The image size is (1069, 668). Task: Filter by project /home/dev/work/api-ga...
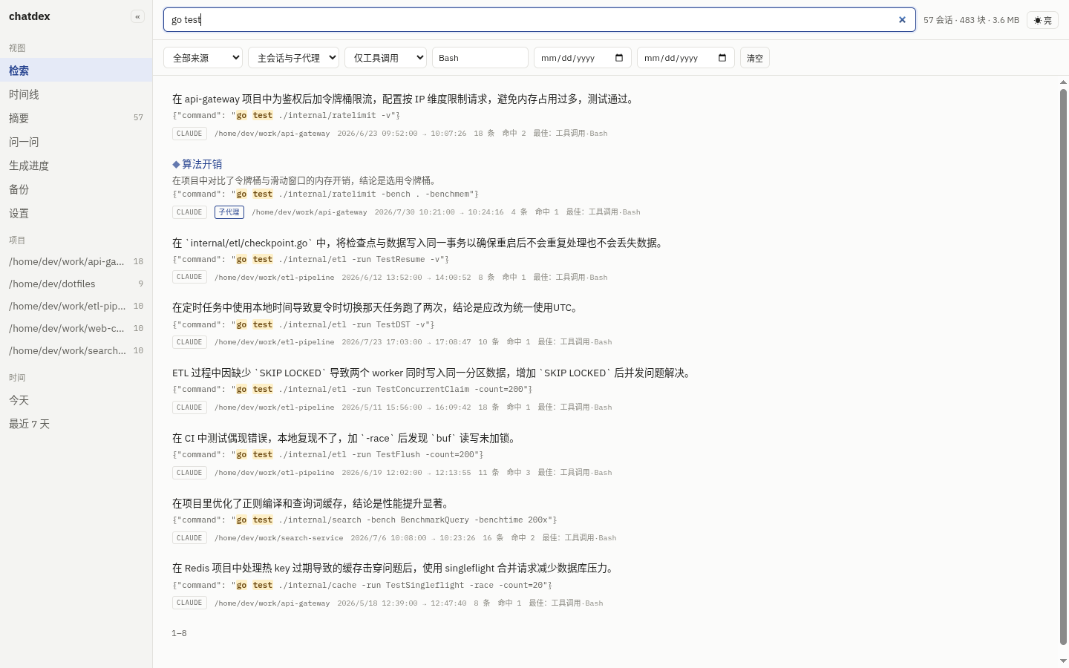point(76,261)
